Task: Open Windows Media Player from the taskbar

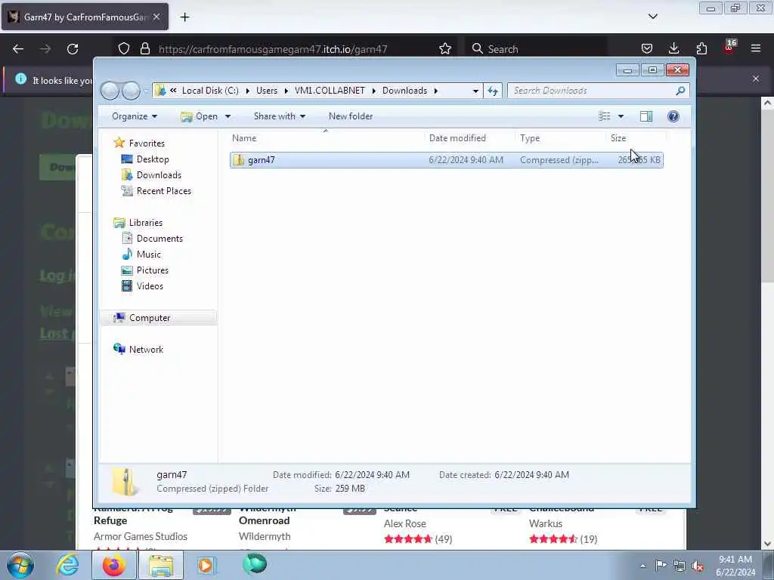Action: coord(206,565)
